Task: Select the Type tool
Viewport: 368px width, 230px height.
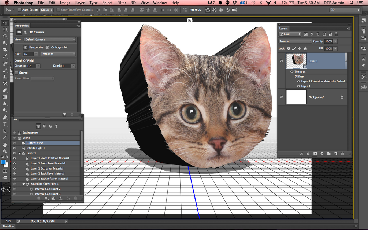Action: click(5, 124)
